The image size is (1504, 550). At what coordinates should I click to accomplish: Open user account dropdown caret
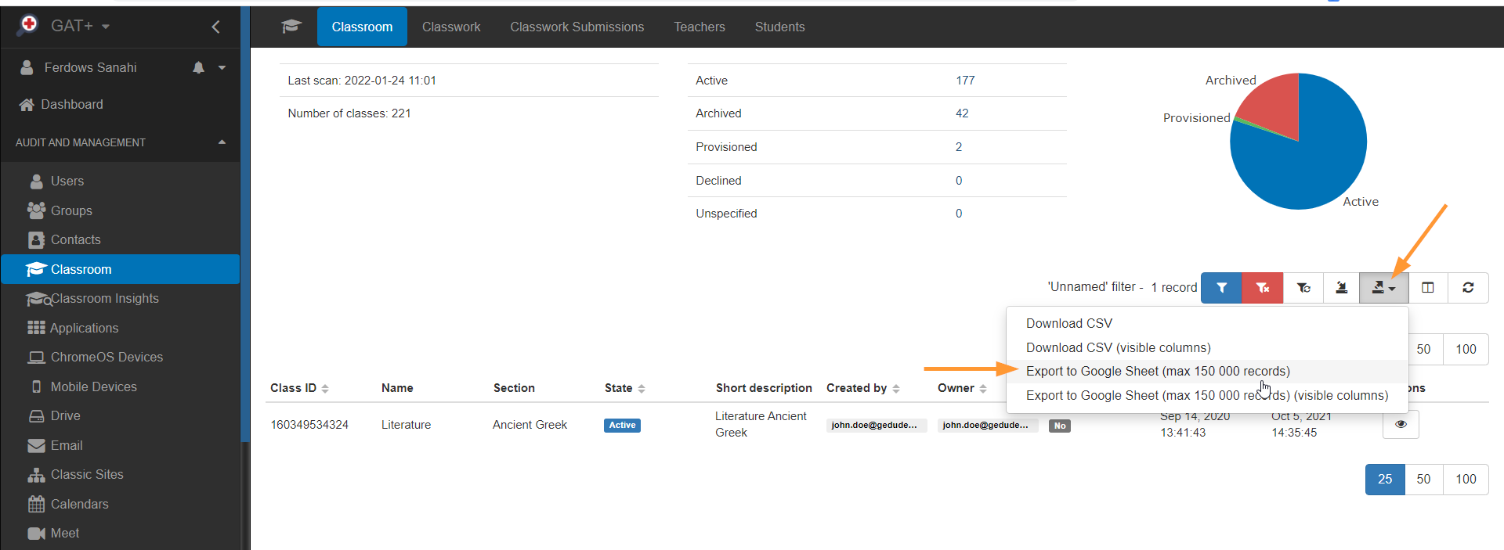[222, 68]
